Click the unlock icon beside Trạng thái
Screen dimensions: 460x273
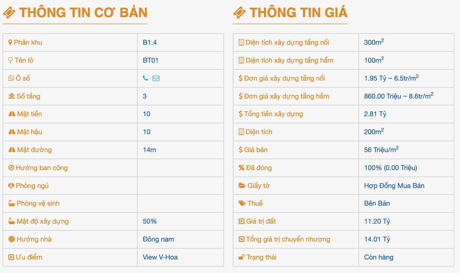(242, 257)
